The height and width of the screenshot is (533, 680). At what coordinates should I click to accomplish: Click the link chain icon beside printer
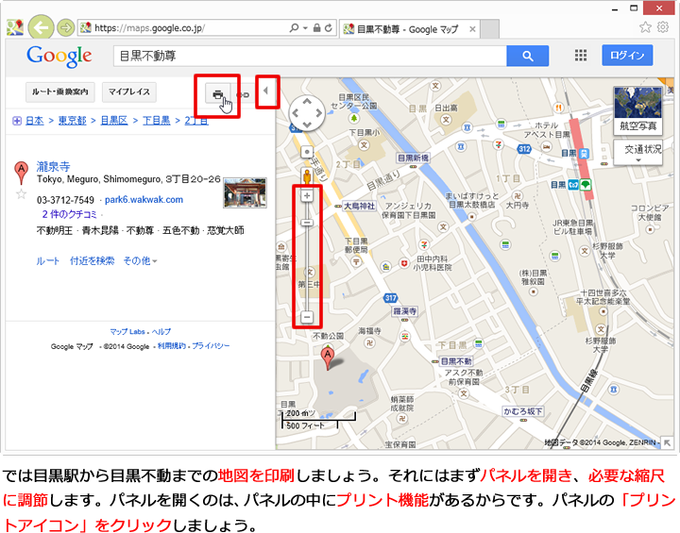click(244, 95)
